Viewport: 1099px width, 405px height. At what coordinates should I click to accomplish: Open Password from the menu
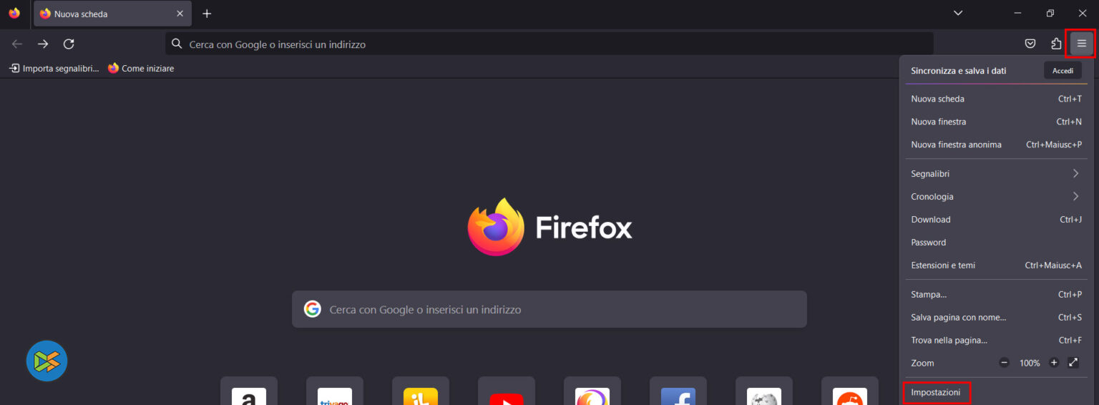(996, 243)
